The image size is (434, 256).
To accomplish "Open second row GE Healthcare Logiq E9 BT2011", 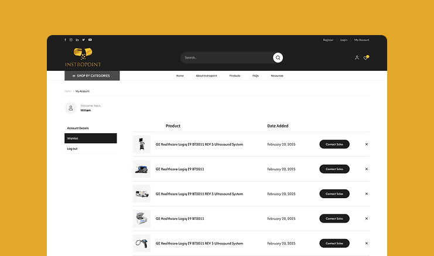I will point(180,169).
